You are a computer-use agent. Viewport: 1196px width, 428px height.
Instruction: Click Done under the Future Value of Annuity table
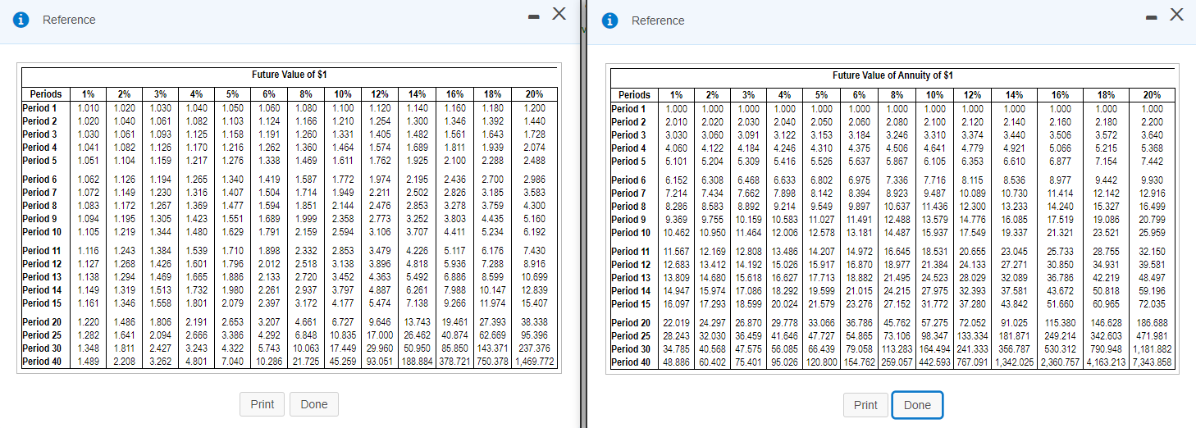point(917,405)
